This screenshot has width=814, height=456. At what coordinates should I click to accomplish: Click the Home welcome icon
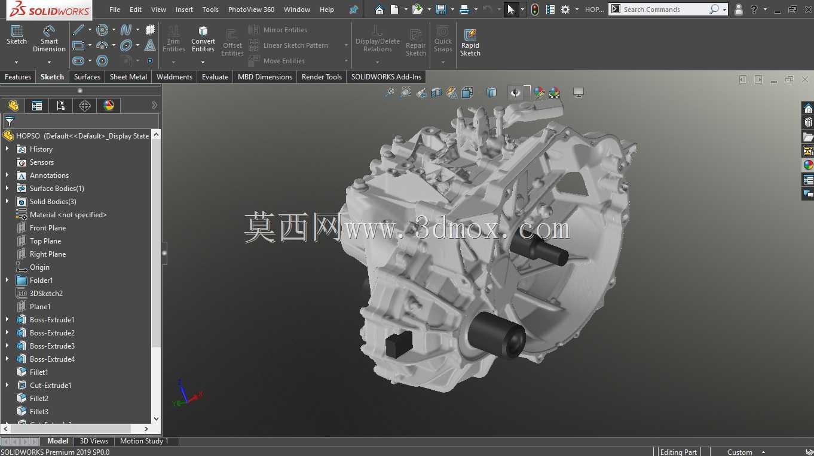pyautogui.click(x=380, y=10)
